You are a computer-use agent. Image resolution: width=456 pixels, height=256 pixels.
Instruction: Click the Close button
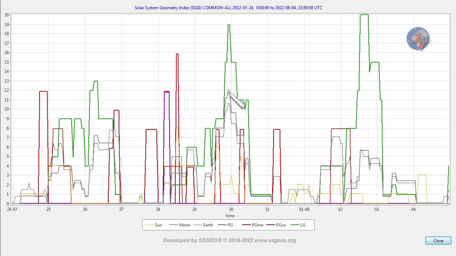[438, 241]
